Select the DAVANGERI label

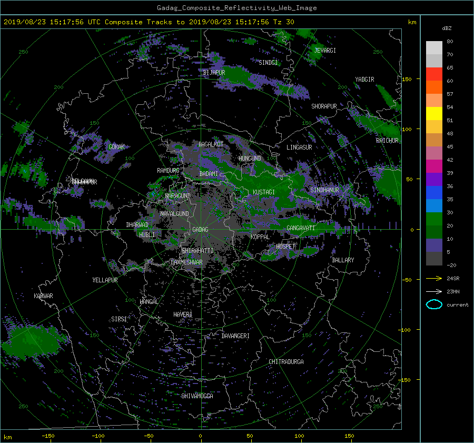click(235, 336)
